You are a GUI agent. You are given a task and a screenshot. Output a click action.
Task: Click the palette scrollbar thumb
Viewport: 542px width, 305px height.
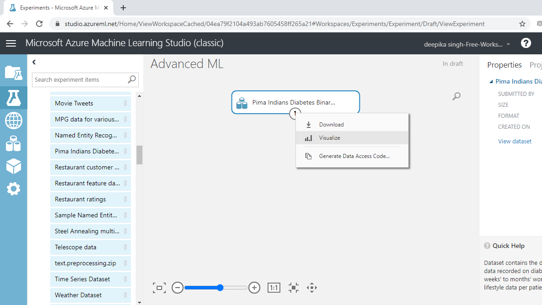(x=139, y=155)
